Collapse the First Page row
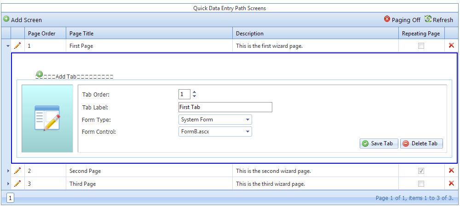The width and height of the screenshot is (460, 206). pos(8,46)
